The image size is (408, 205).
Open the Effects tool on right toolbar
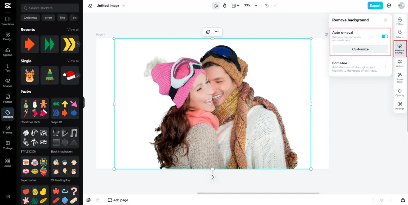(400, 34)
